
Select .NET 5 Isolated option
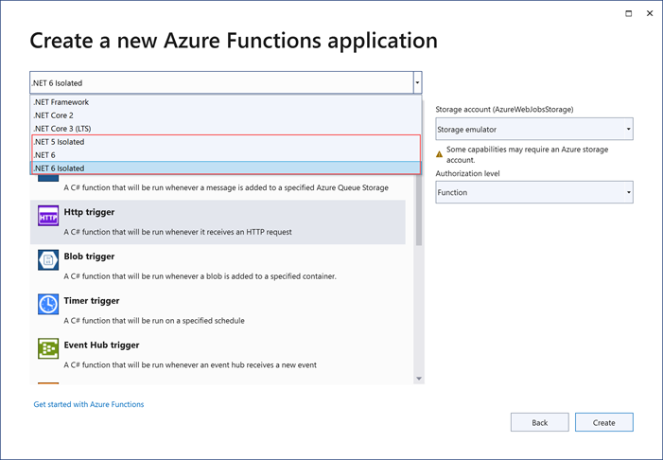(x=59, y=142)
